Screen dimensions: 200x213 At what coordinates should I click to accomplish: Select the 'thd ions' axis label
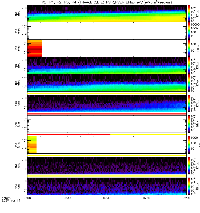17,166
